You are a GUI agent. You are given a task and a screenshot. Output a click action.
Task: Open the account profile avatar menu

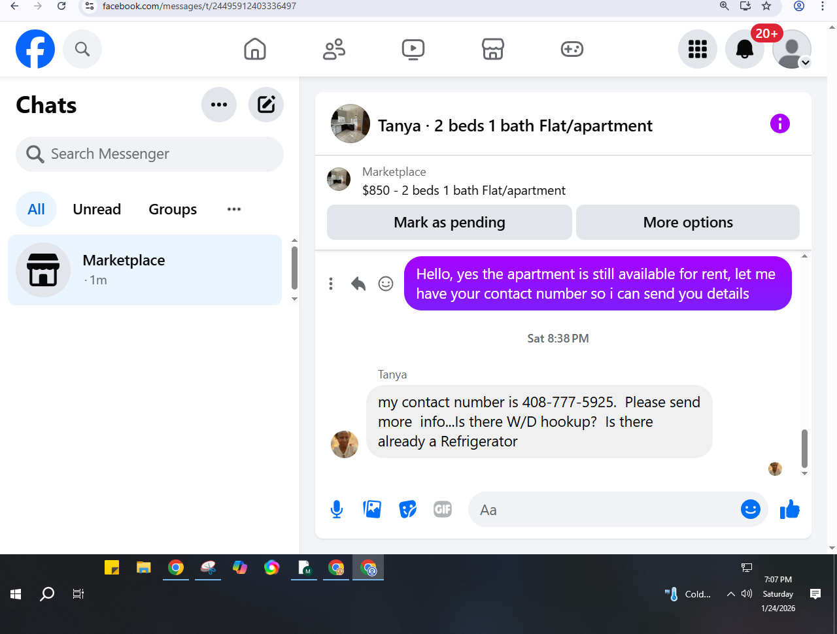pyautogui.click(x=792, y=49)
